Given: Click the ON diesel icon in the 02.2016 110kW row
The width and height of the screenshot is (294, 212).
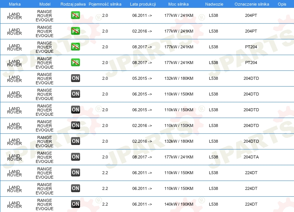Looking at the screenshot, I should point(75,125).
